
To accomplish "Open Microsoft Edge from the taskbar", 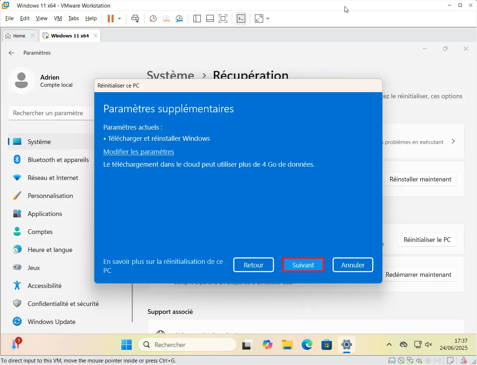I will click(x=307, y=345).
